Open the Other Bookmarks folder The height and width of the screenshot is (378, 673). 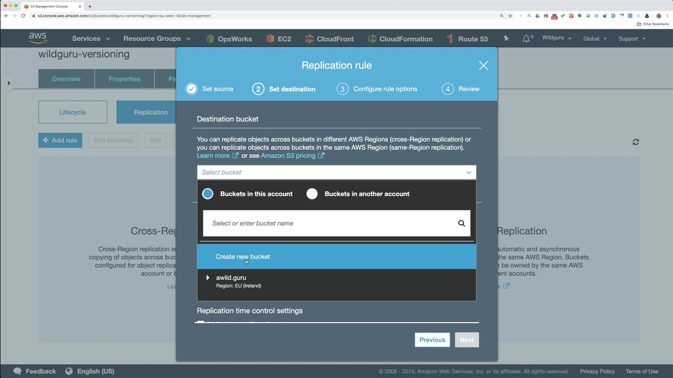[653, 24]
